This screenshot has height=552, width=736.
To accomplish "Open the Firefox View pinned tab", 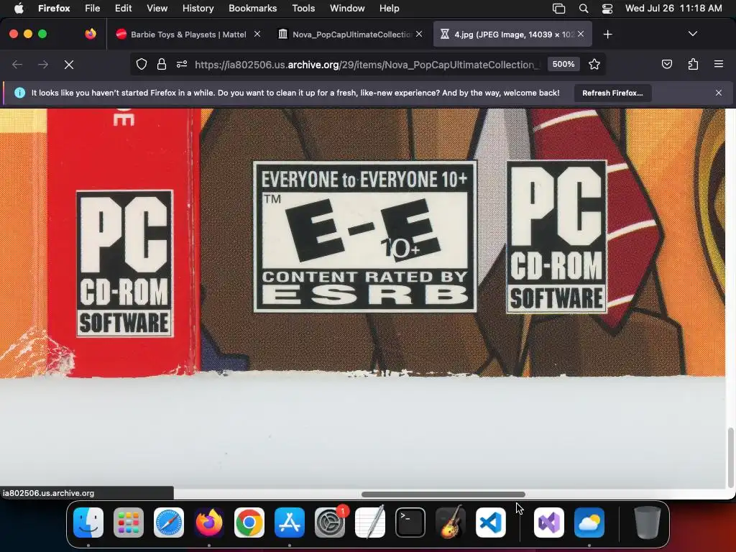I will (91, 34).
